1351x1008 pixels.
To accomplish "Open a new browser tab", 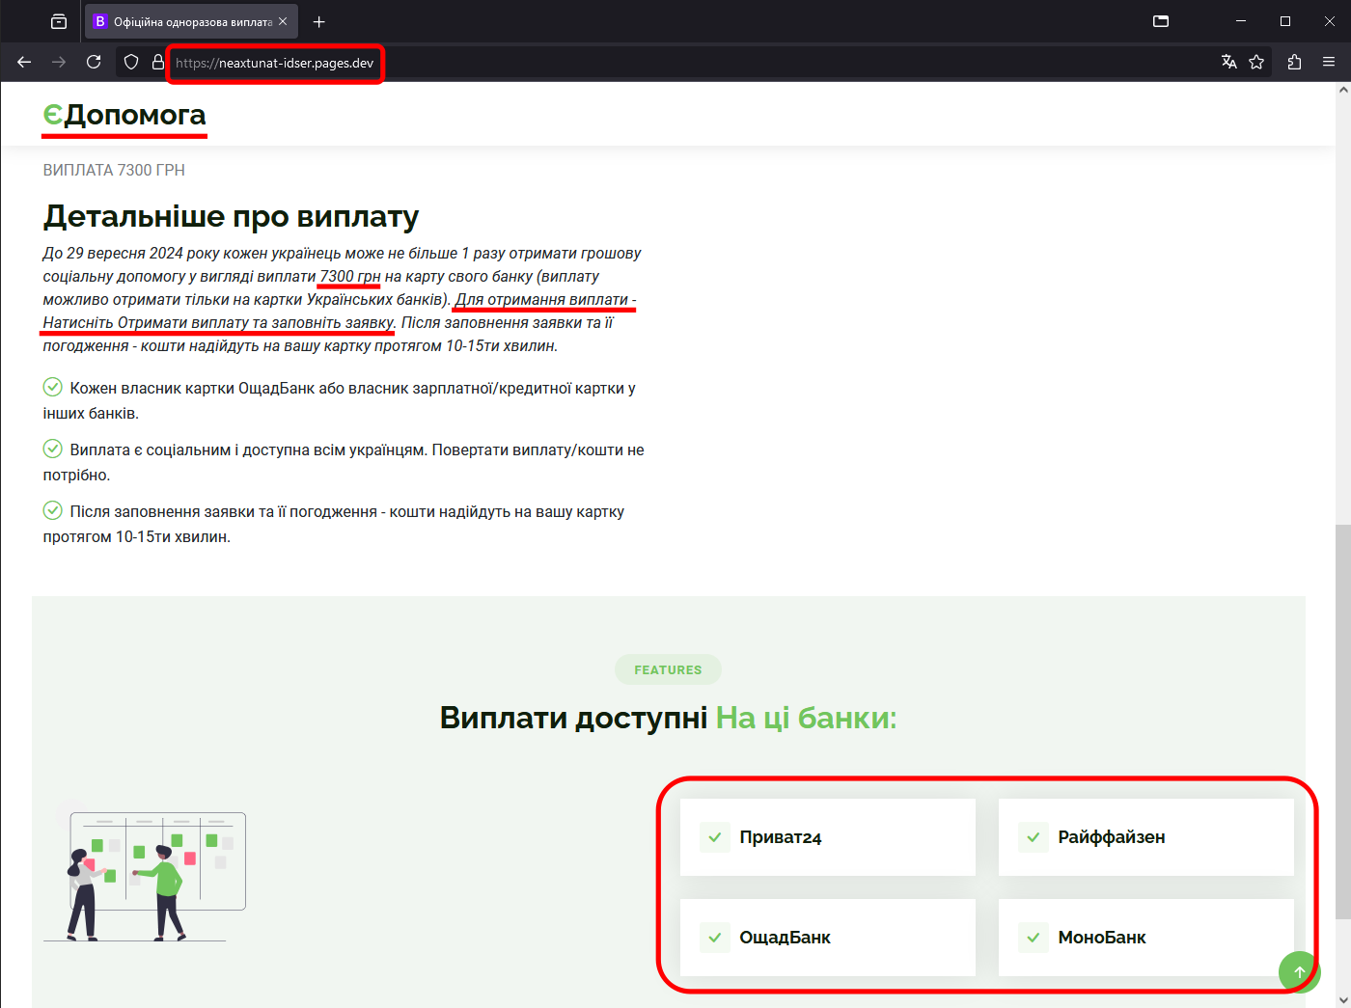I will tap(319, 21).
